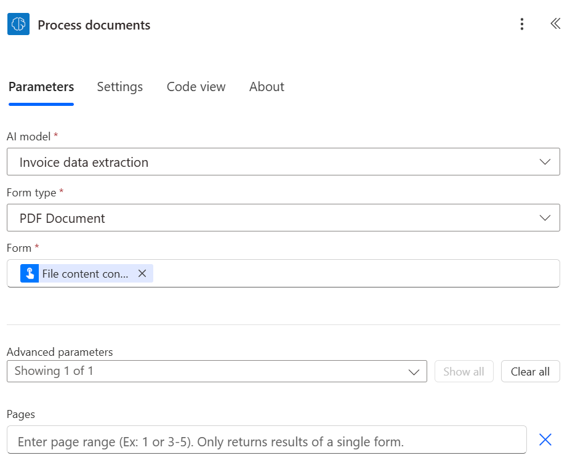Image resolution: width=570 pixels, height=458 pixels.
Task: Expand the Advanced parameters dropdown
Action: coord(414,371)
